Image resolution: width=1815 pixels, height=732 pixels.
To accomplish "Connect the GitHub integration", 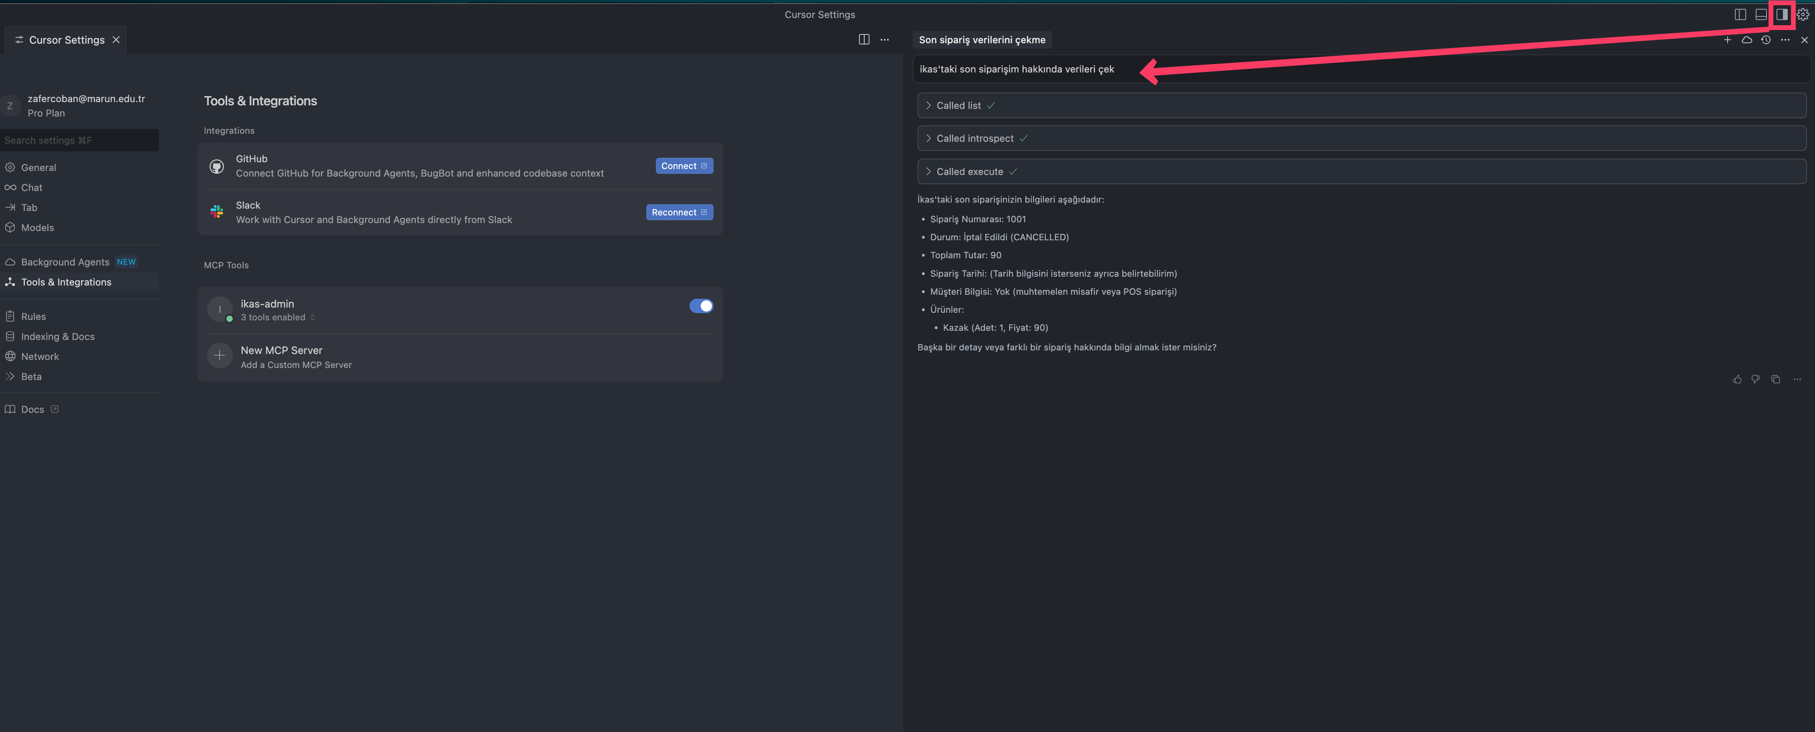I will [x=684, y=165].
